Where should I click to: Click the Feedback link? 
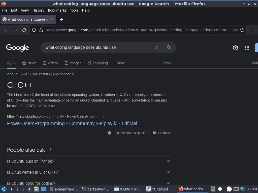click(165, 133)
